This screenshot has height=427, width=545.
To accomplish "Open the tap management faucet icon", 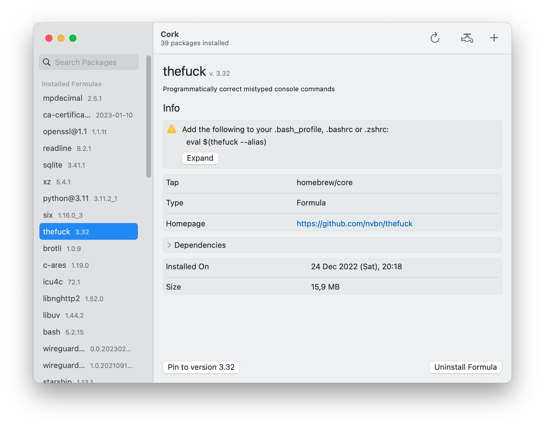I will click(467, 38).
